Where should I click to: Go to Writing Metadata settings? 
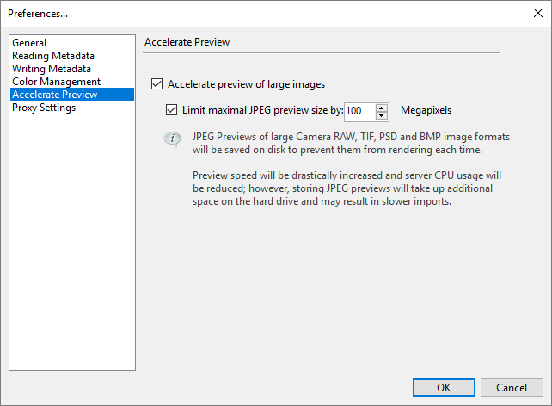tap(52, 69)
